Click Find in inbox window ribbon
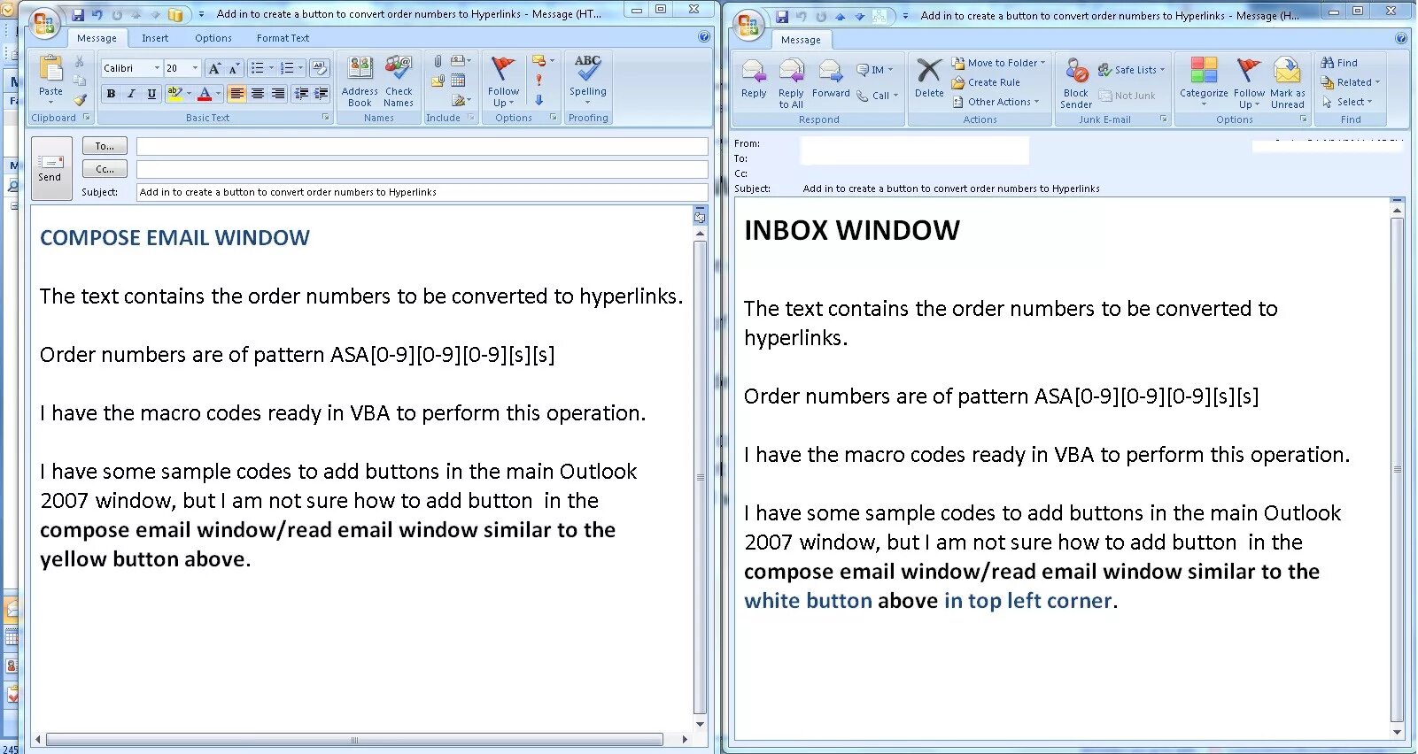Viewport: 1418px width, 754px height. click(1339, 63)
